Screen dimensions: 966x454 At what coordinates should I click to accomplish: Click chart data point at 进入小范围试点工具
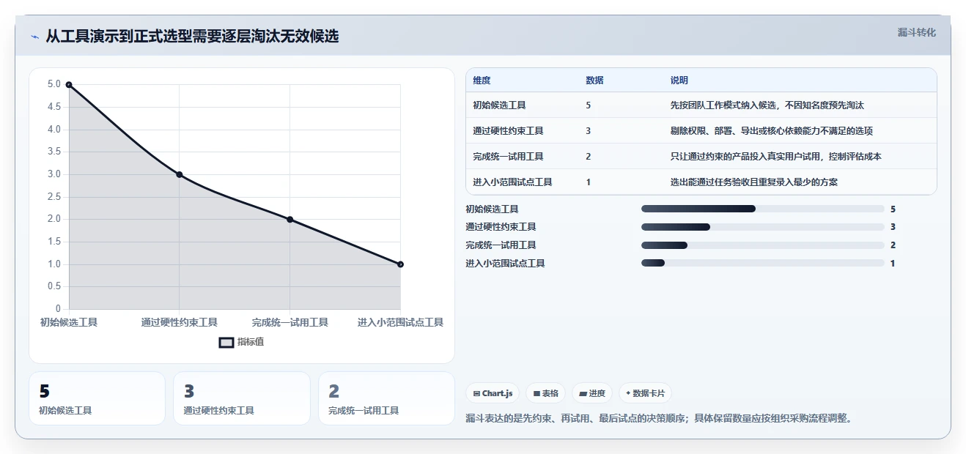click(x=400, y=264)
